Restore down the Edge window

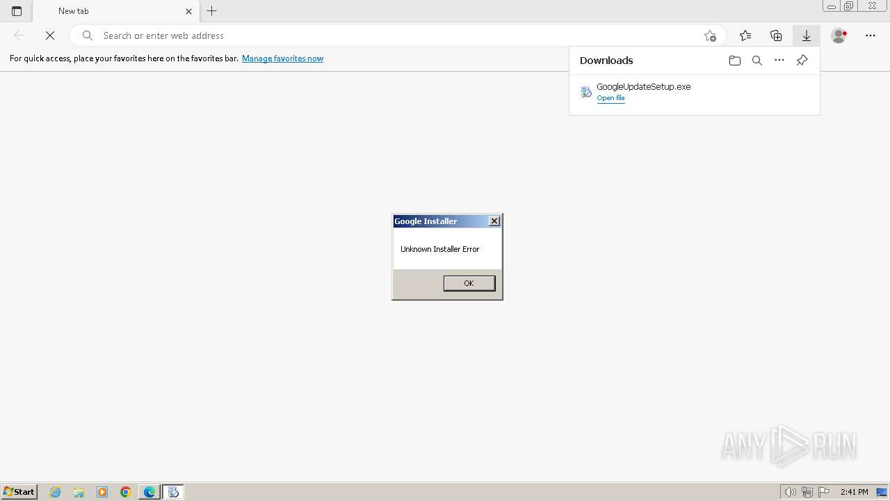(849, 6)
